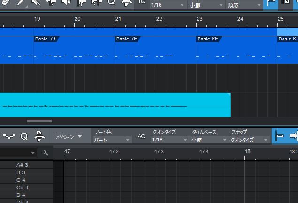298x203 pixels.
Task: Click bar 24 on the arrange ruler
Action: coord(240,19)
